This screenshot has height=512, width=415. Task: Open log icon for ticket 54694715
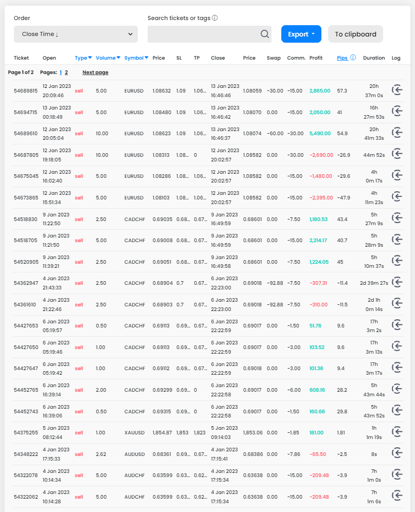click(x=397, y=112)
